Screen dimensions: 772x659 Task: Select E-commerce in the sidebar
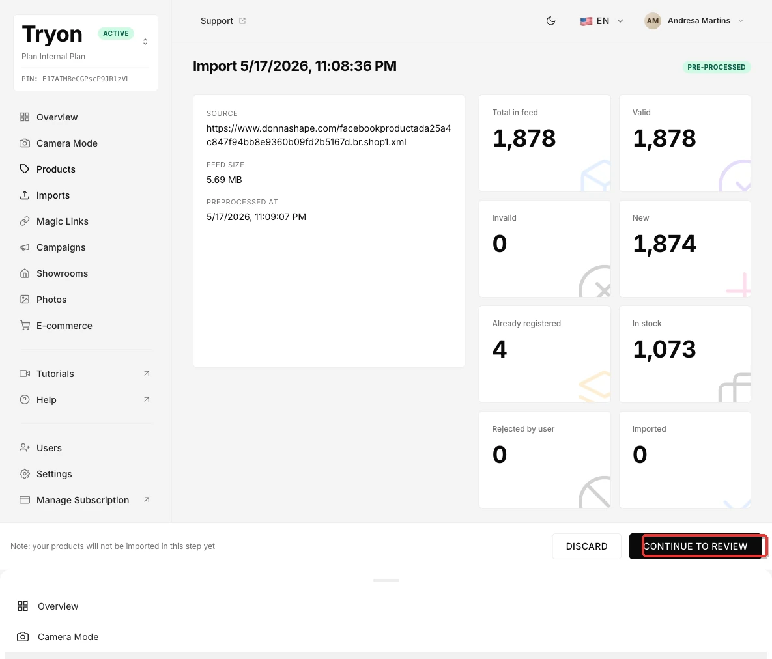tap(64, 326)
